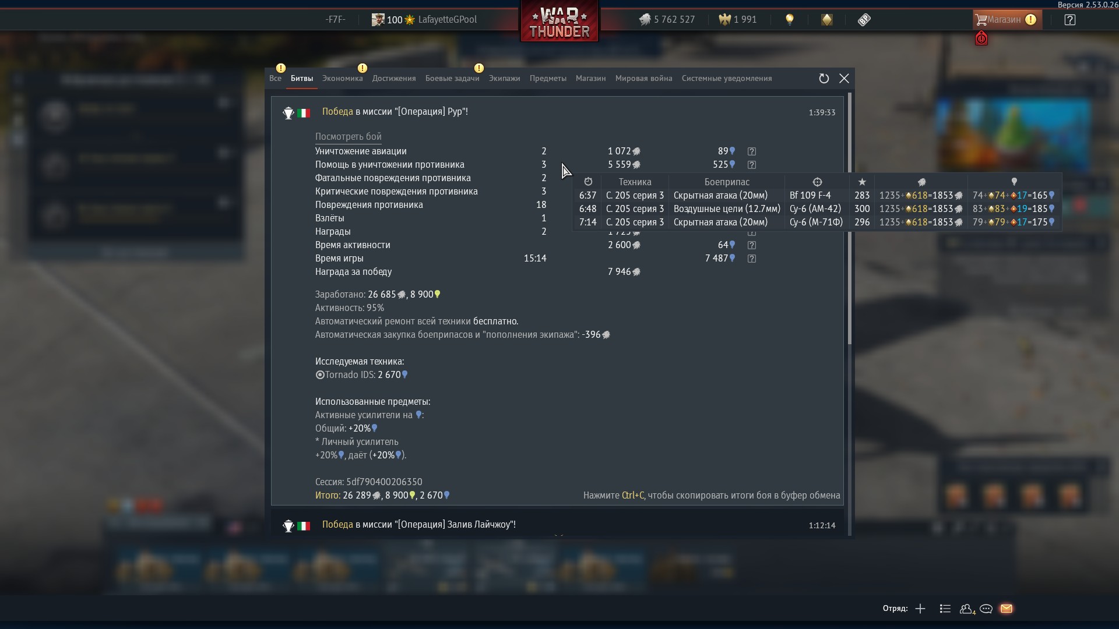1119x629 pixels.
Task: Click the message list vertical scrollbar
Action: (850, 218)
